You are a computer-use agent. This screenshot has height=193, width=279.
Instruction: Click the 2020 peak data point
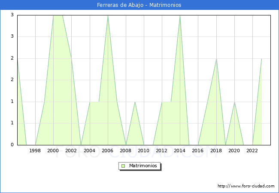pyautogui.click(x=234, y=102)
